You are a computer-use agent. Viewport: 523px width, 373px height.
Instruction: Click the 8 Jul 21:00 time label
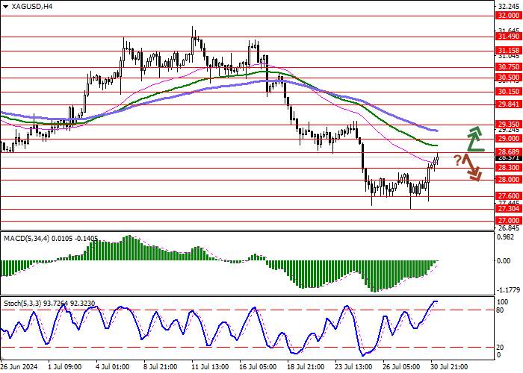pyautogui.click(x=160, y=367)
